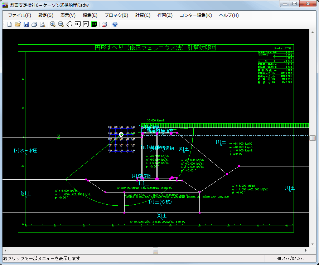319x265 pixels.
Task: Click the green ALL icon
Action: pos(94,24)
